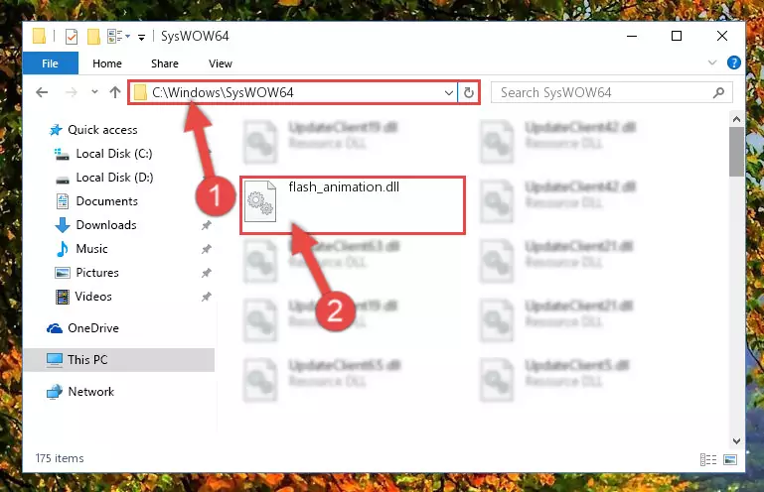
Task: Open the File menu
Action: [51, 63]
